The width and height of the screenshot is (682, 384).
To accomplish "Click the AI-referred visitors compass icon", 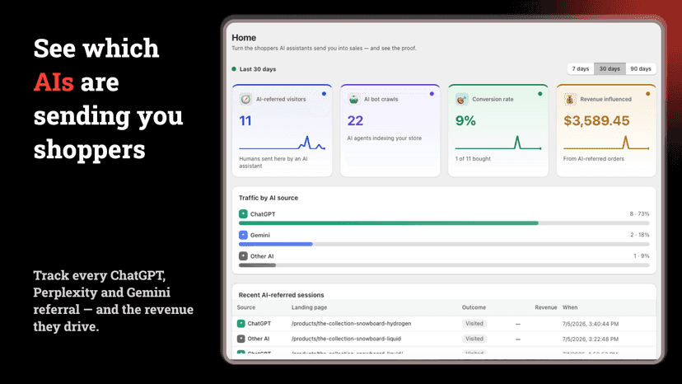I will pyautogui.click(x=245, y=99).
